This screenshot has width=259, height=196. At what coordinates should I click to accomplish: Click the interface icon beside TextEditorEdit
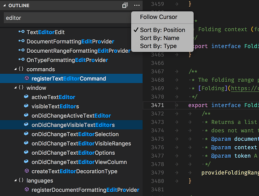point(21,32)
